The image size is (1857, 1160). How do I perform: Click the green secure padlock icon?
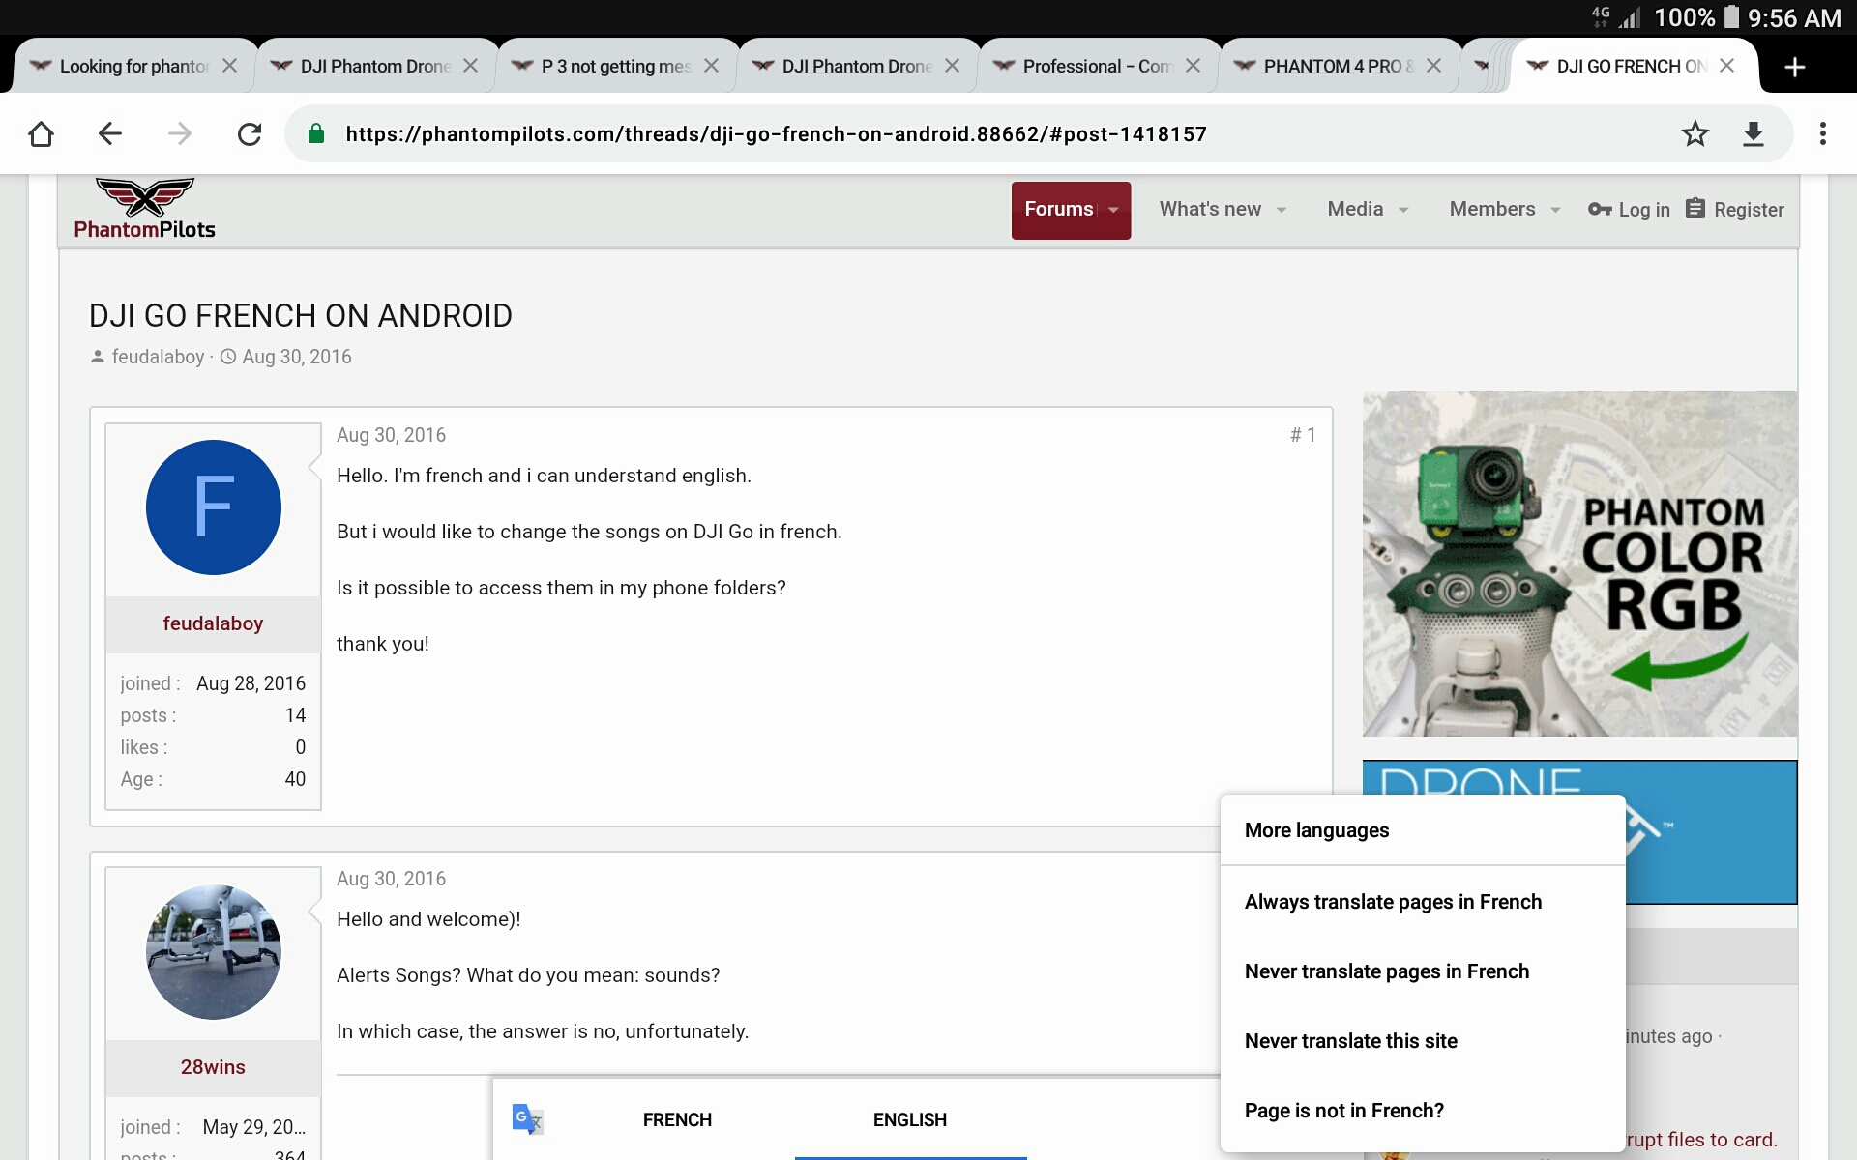pos(315,133)
